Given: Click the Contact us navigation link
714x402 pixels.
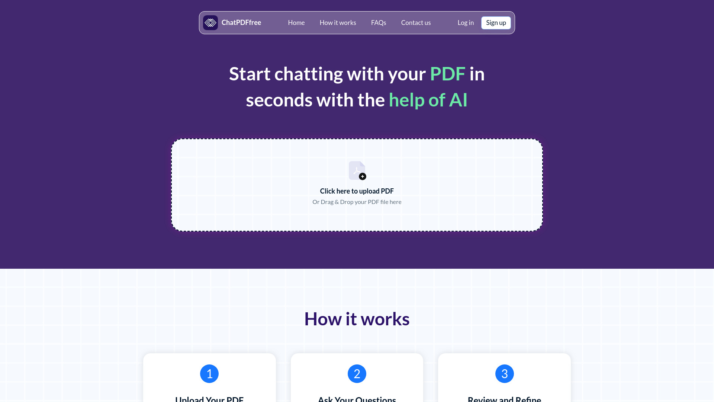Looking at the screenshot, I should (x=416, y=23).
